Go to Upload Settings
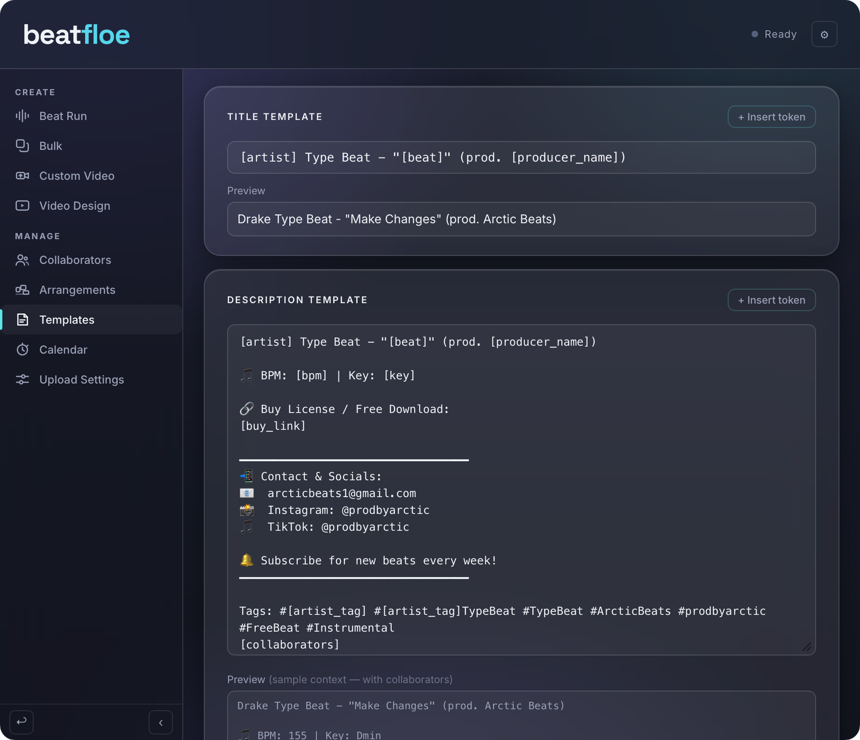The image size is (860, 740). (x=91, y=379)
